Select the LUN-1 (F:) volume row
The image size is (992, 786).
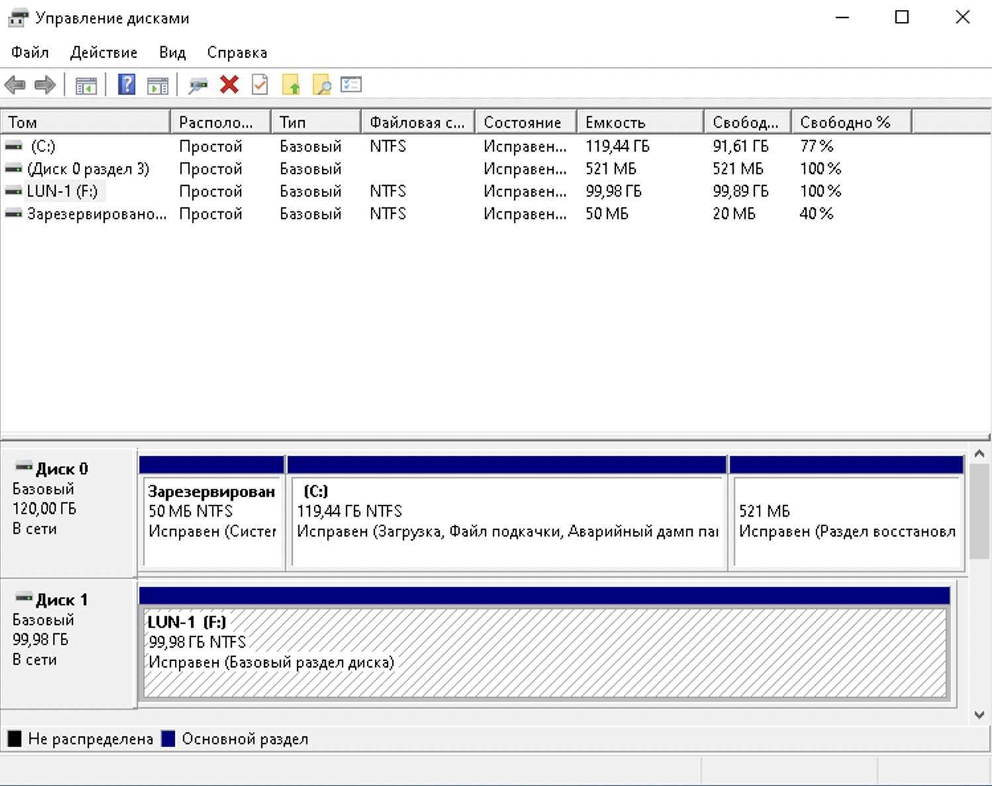tap(62, 191)
